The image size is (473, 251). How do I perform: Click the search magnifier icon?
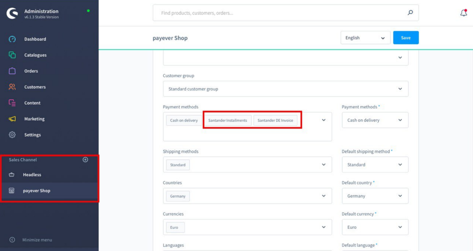click(410, 13)
